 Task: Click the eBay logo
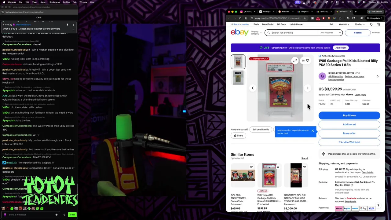[239, 32]
